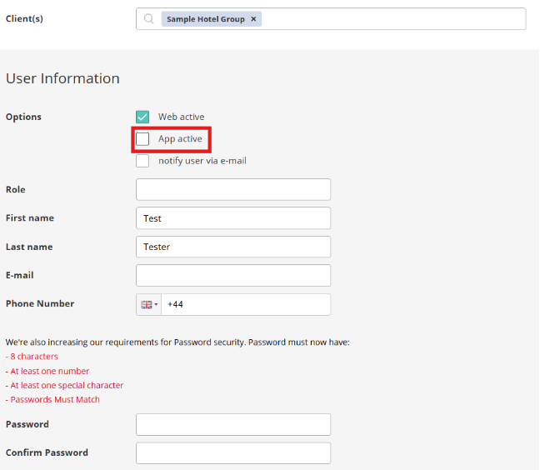Click into the E-mail text box
The image size is (540, 470).
tap(233, 275)
